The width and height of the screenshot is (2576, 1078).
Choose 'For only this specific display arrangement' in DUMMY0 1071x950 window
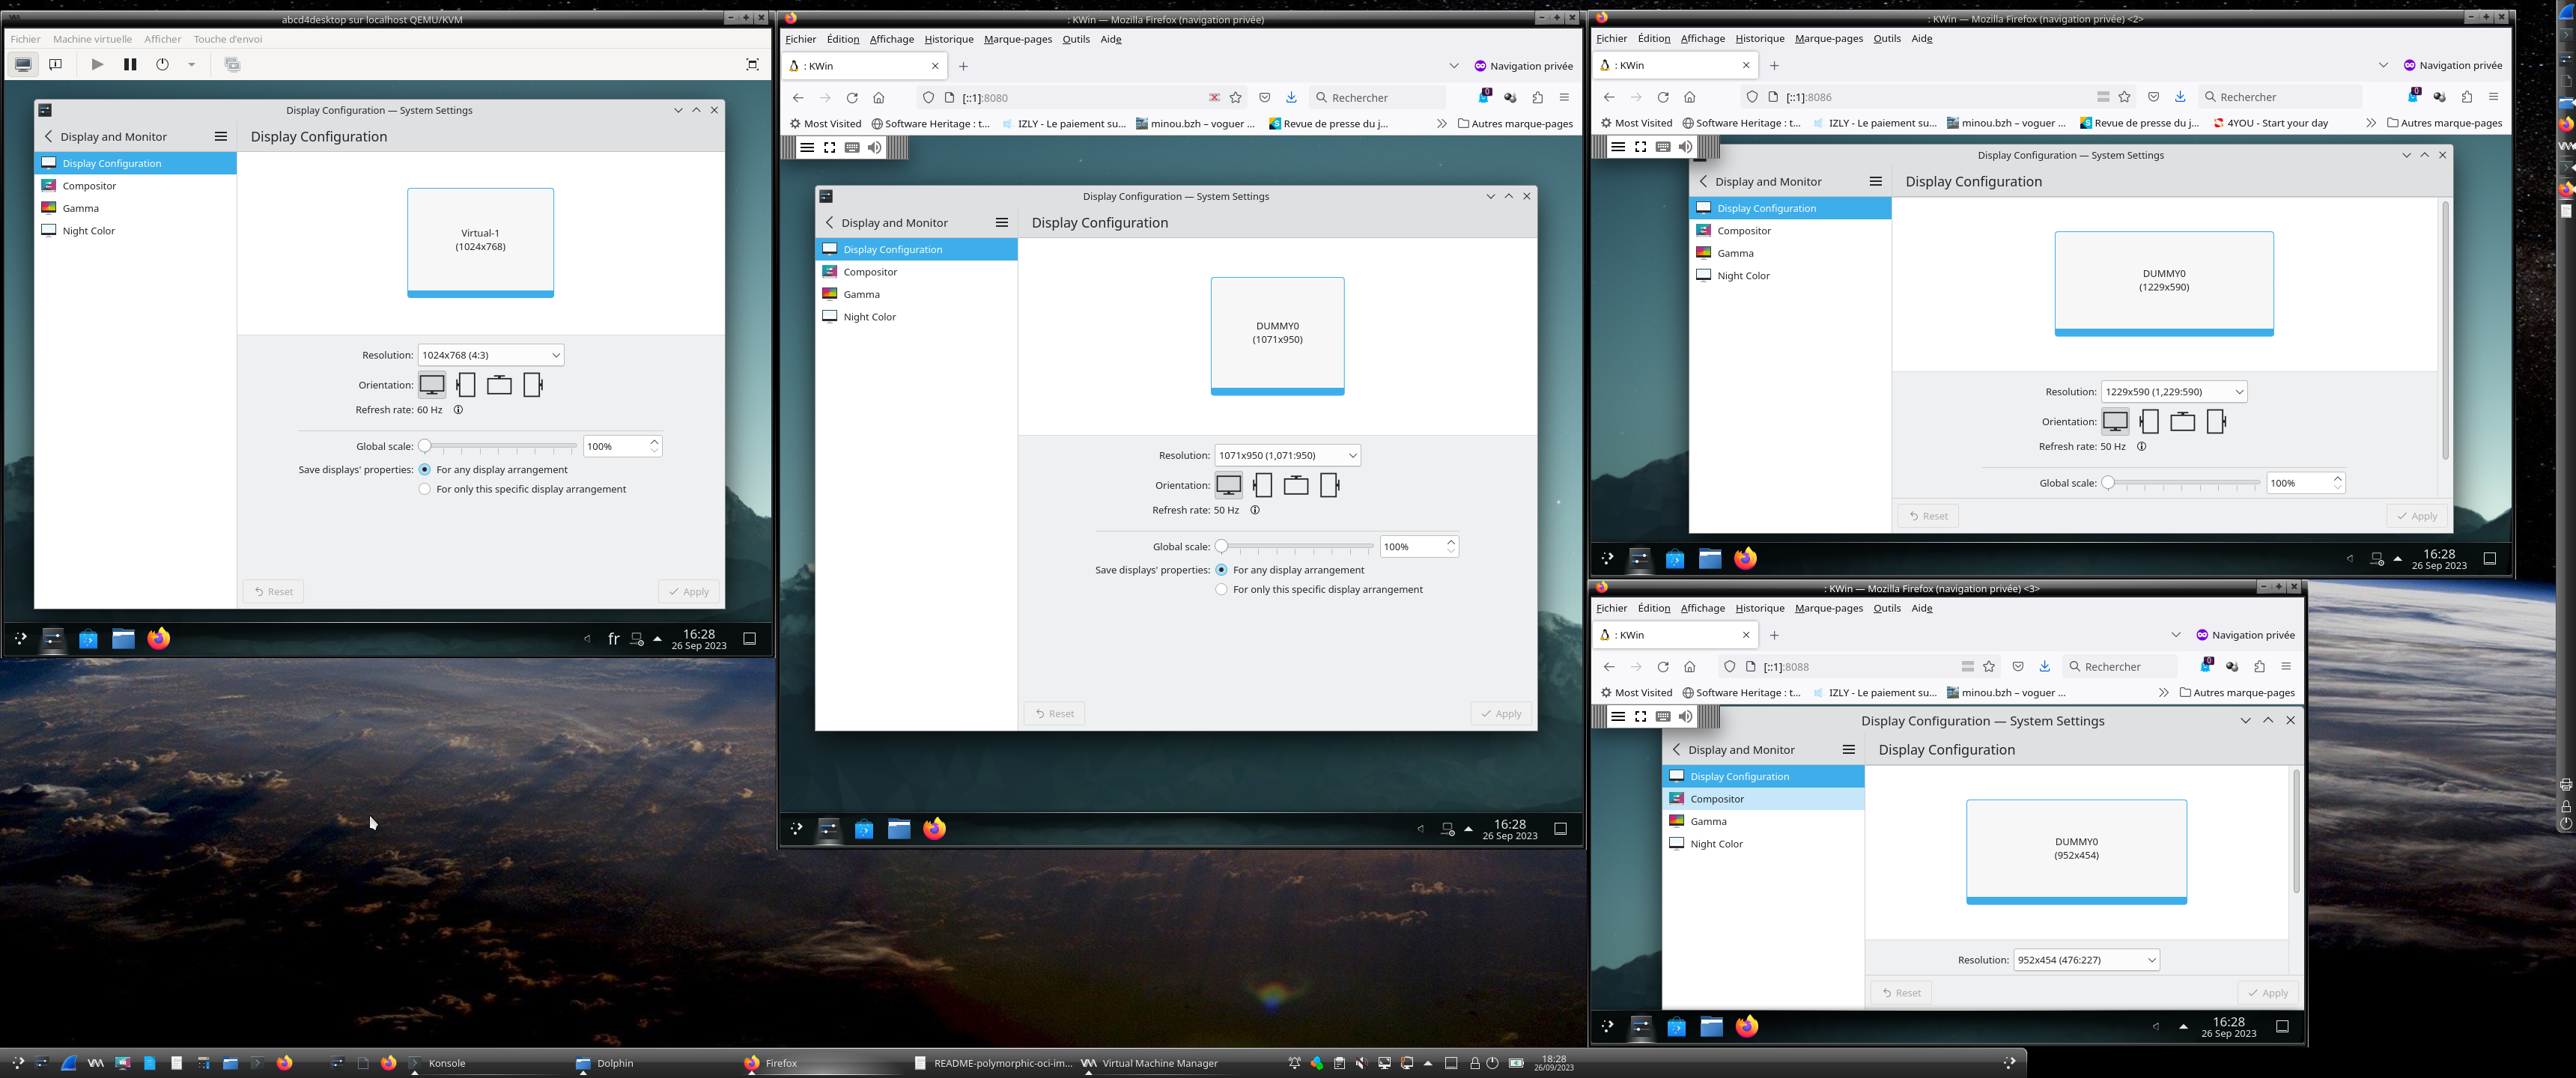coord(1221,590)
